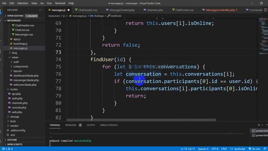Screen dimensions: 268x151
Task: Expand the lang folder
Action: coord(14,53)
